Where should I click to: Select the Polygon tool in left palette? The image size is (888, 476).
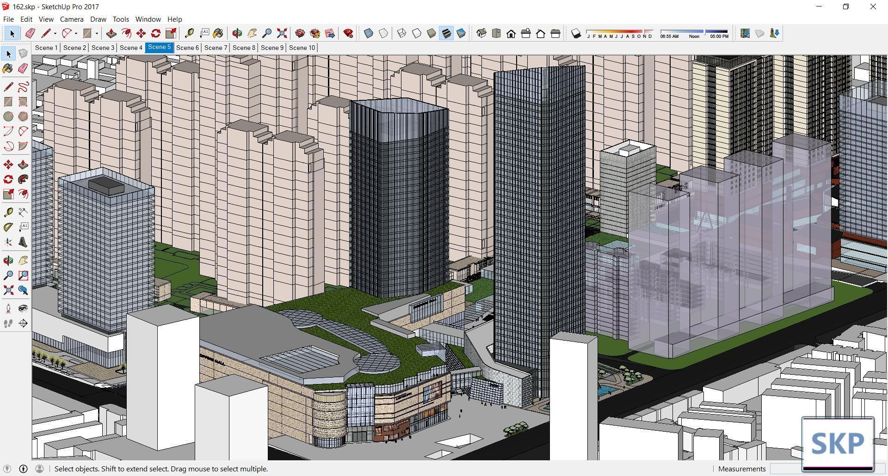[23, 116]
